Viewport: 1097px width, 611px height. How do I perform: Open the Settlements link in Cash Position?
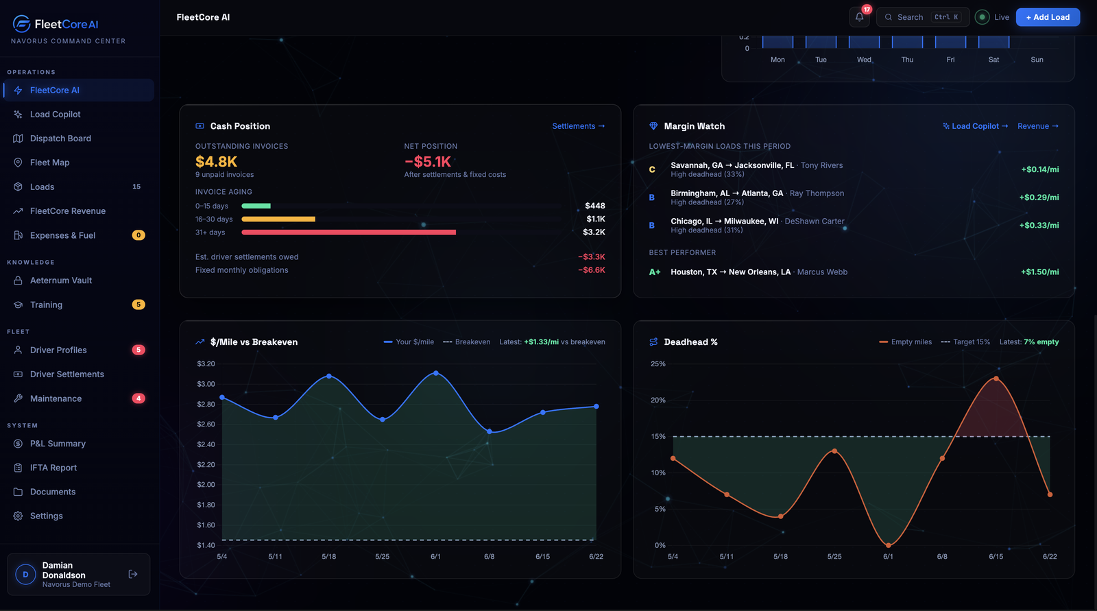click(579, 126)
